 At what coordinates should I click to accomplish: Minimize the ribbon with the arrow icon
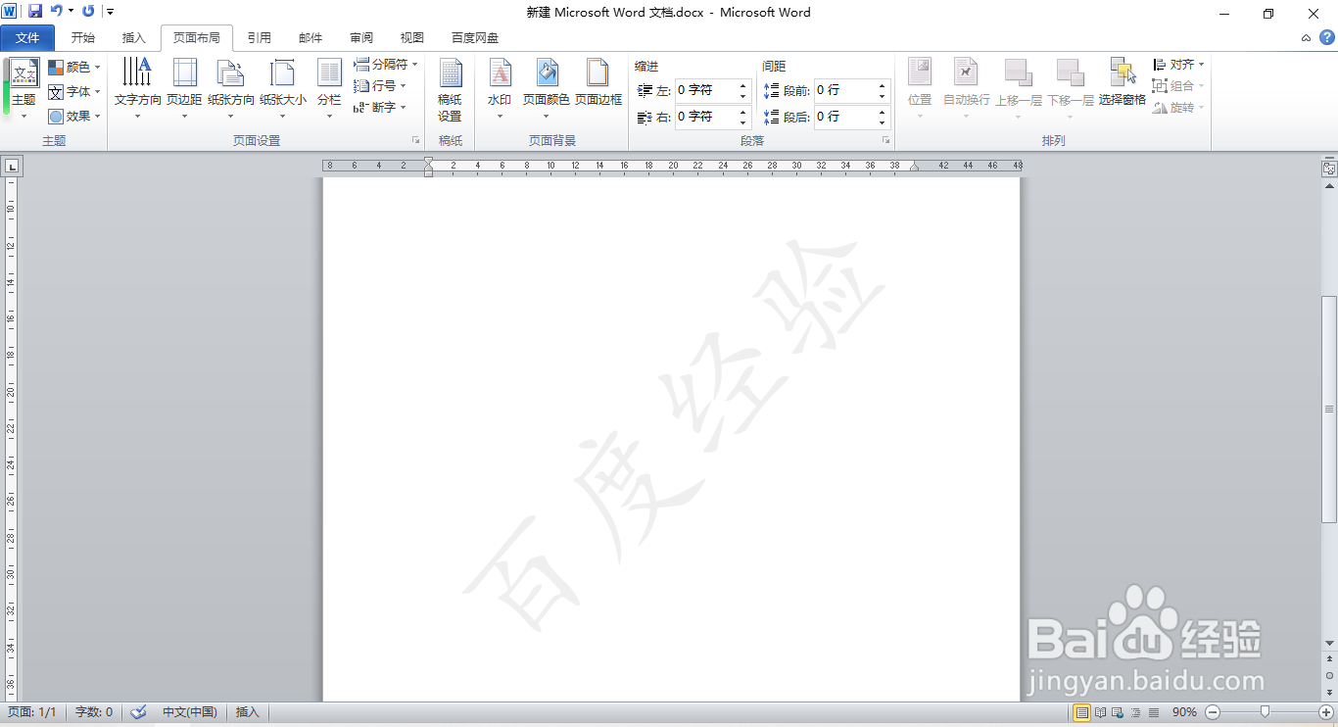point(1306,38)
